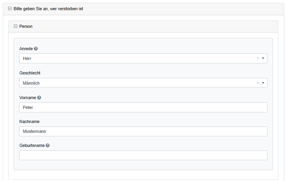Click the Geburtsname question mark icon
285x181 pixels.
(48, 145)
